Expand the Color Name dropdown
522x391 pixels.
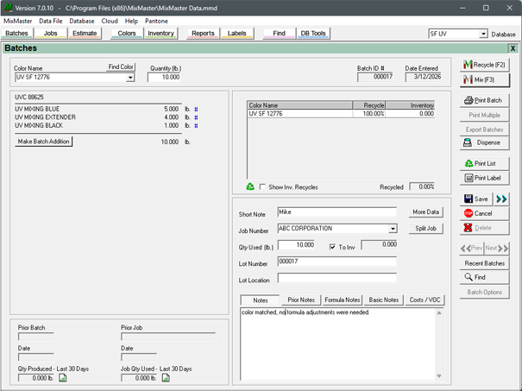click(131, 78)
